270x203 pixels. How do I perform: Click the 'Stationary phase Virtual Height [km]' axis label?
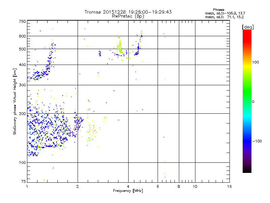click(15, 102)
